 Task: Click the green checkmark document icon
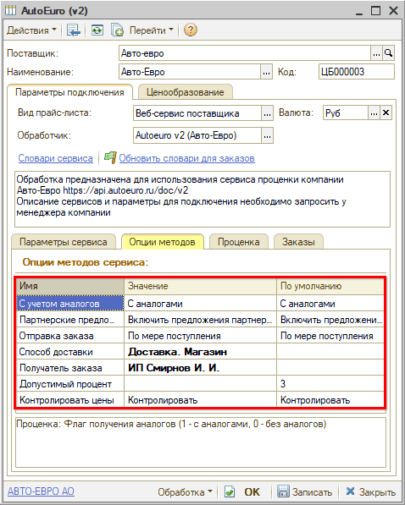[x=230, y=491]
